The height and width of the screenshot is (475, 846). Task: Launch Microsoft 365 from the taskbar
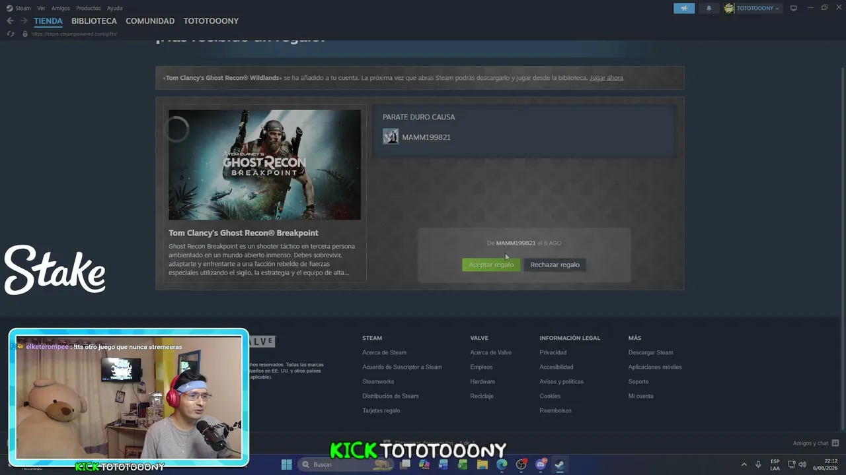(x=424, y=464)
